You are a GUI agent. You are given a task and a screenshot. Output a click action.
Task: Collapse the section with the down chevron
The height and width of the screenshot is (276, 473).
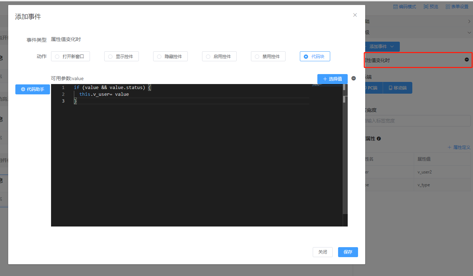point(469,32)
